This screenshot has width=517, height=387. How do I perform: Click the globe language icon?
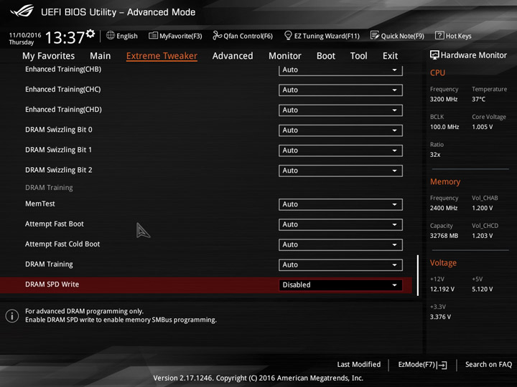(111, 35)
